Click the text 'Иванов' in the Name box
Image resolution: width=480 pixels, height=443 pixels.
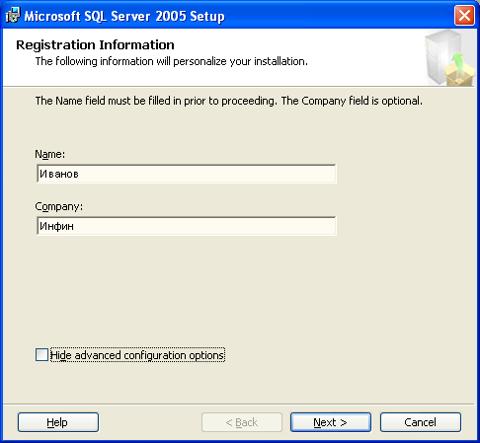[x=59, y=174]
